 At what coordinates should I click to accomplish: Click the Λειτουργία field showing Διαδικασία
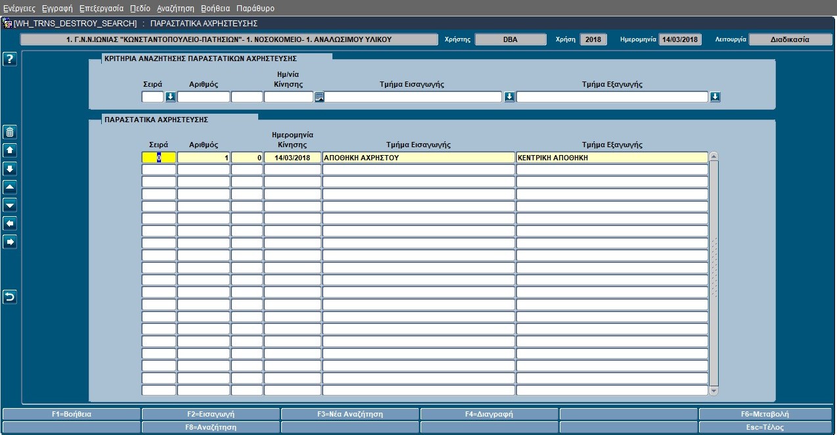click(x=790, y=39)
